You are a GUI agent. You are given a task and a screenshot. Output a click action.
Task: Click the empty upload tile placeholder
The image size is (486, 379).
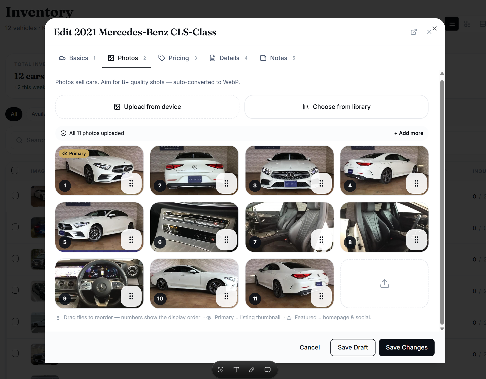[384, 284]
